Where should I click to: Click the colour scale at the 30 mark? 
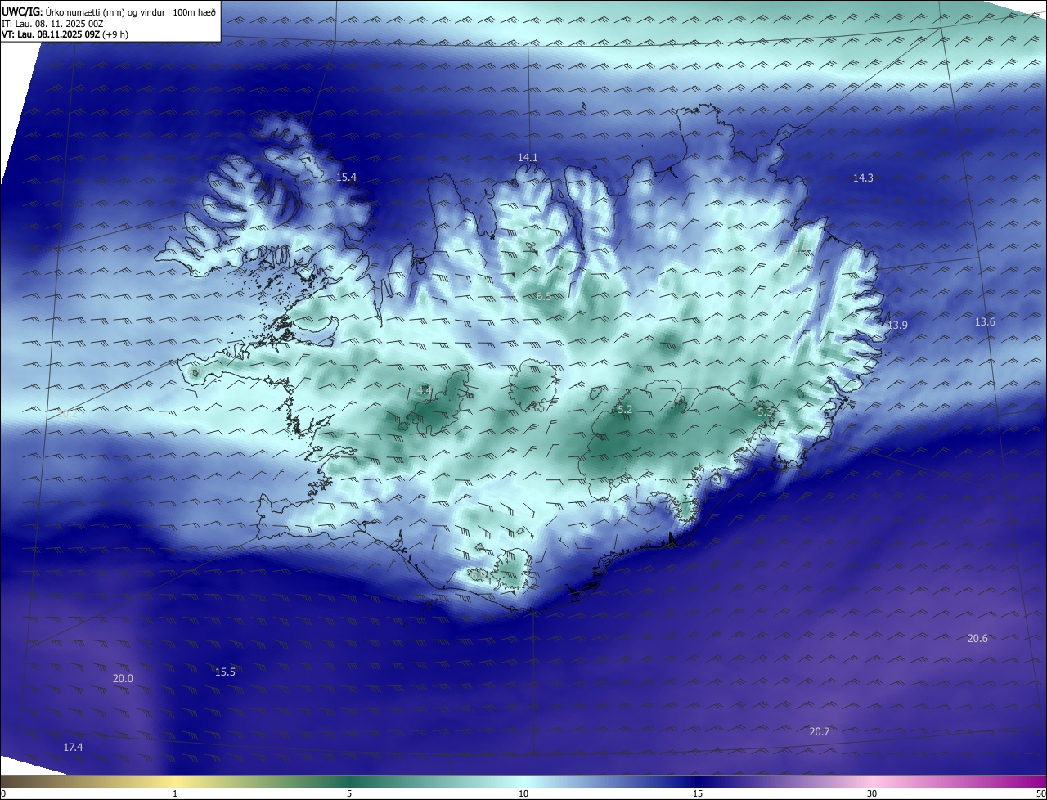click(872, 793)
